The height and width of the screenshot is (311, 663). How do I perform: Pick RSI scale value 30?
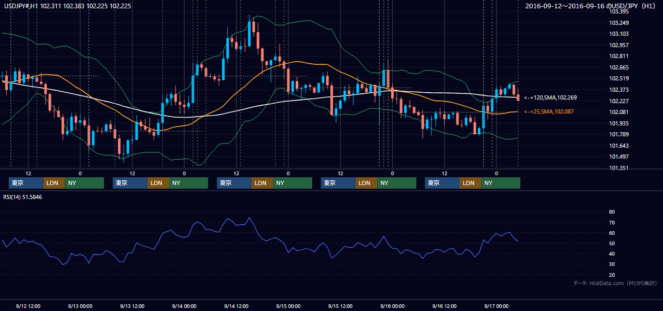(x=612, y=264)
